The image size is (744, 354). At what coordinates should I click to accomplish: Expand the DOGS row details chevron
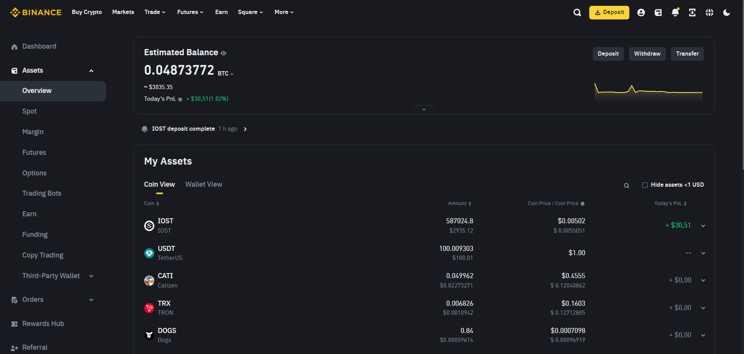point(703,335)
